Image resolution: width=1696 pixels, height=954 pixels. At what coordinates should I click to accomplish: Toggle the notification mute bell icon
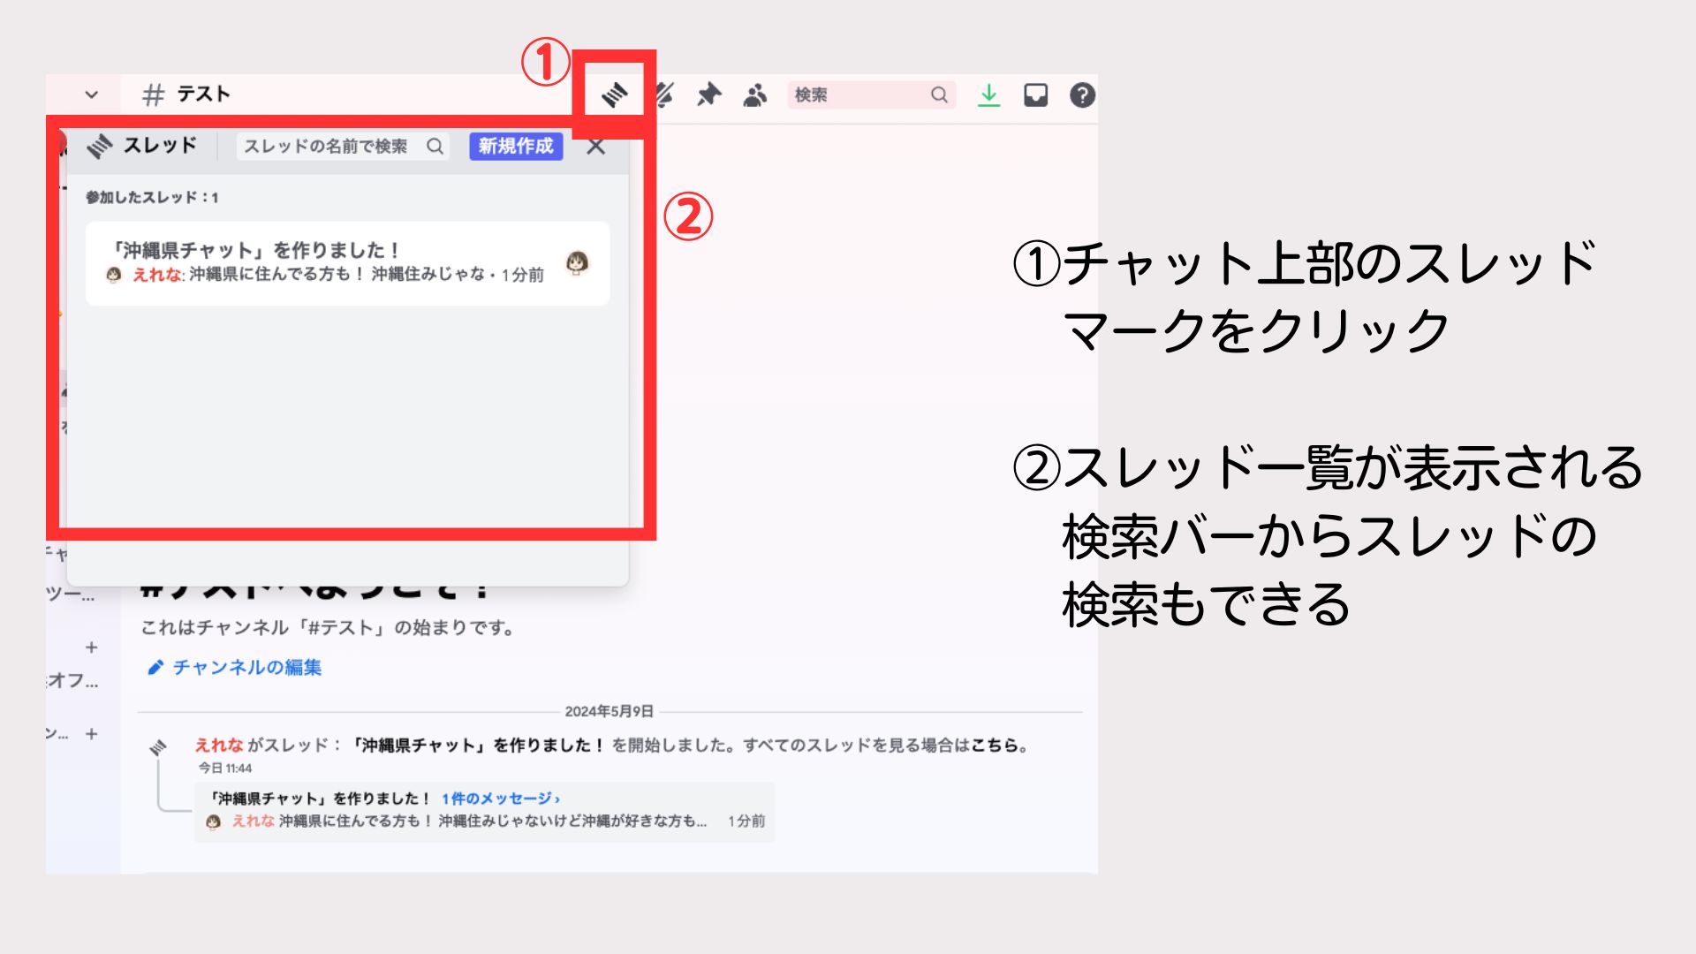point(664,95)
